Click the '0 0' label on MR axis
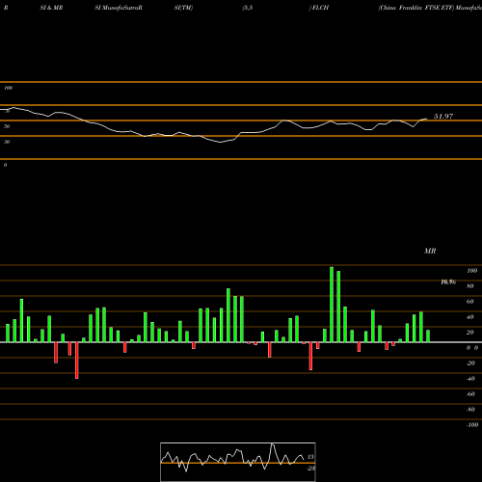Viewport: 482px width, 482px height. coord(472,348)
